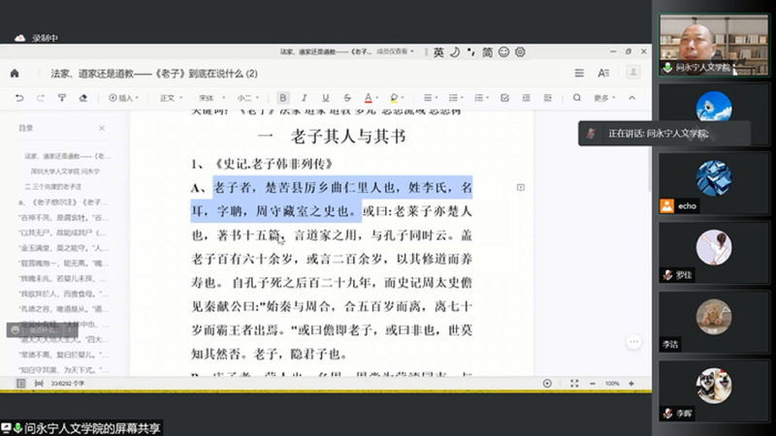This screenshot has height=436, width=776.
Task: Open the font color picker
Action: pyautogui.click(x=370, y=98)
